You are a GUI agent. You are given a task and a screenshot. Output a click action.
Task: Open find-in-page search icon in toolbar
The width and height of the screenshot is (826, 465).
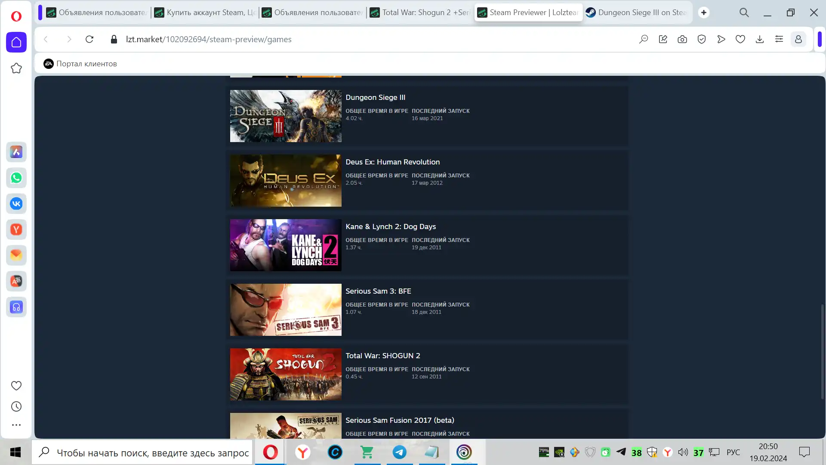pyautogui.click(x=644, y=39)
